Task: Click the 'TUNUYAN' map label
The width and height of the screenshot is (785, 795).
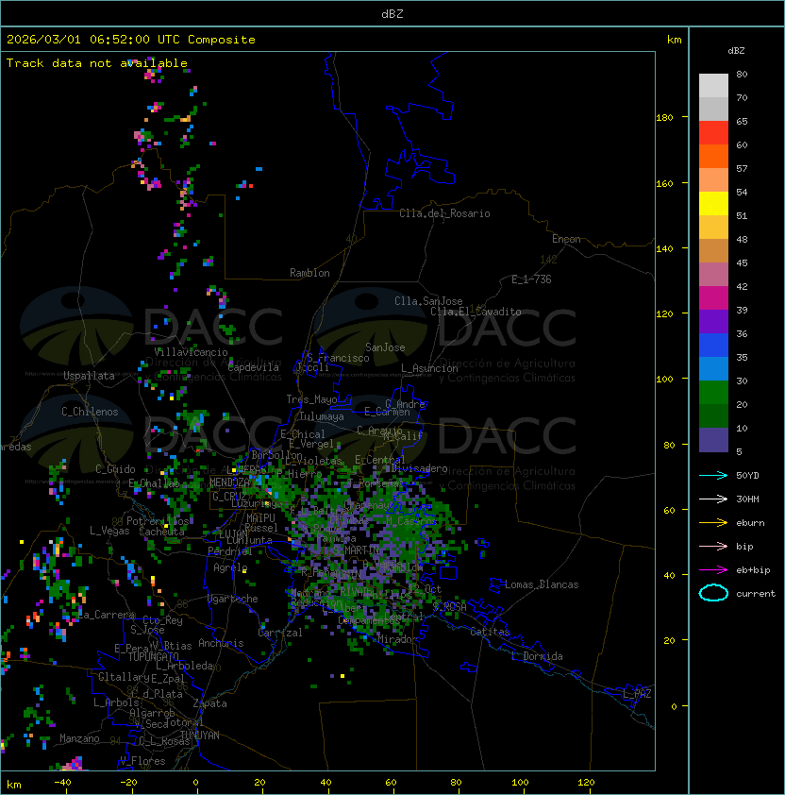Action: tap(200, 736)
